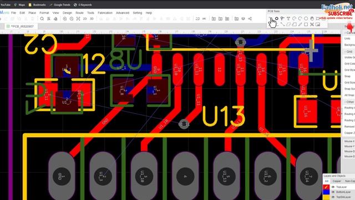Click the zoom out toolbar icon

(x=72, y=19)
